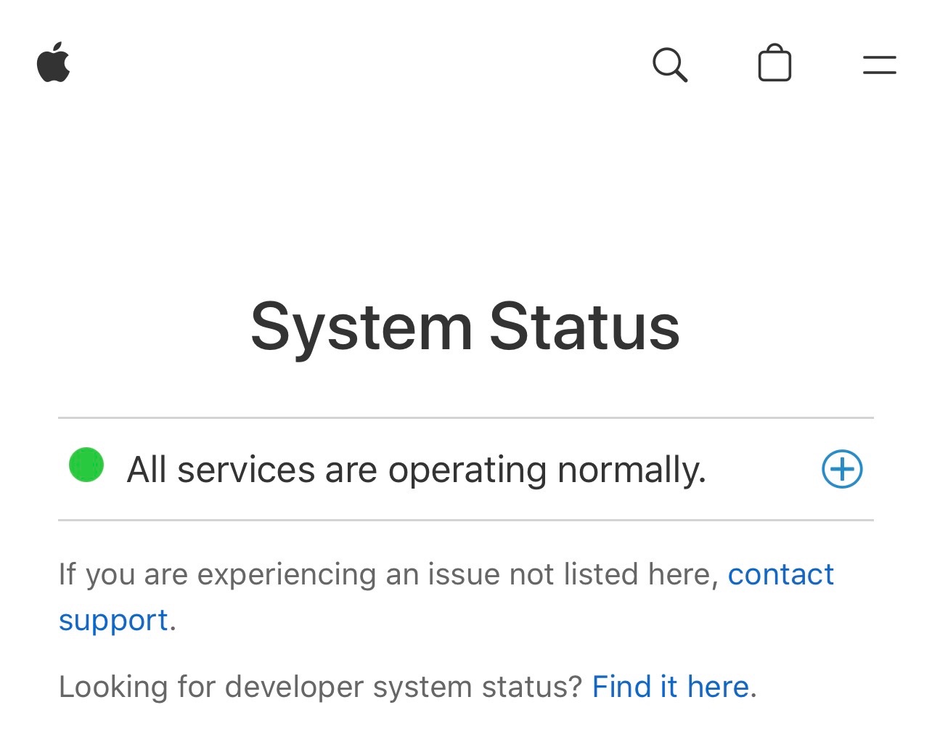Open developer system status page link

[x=670, y=687]
